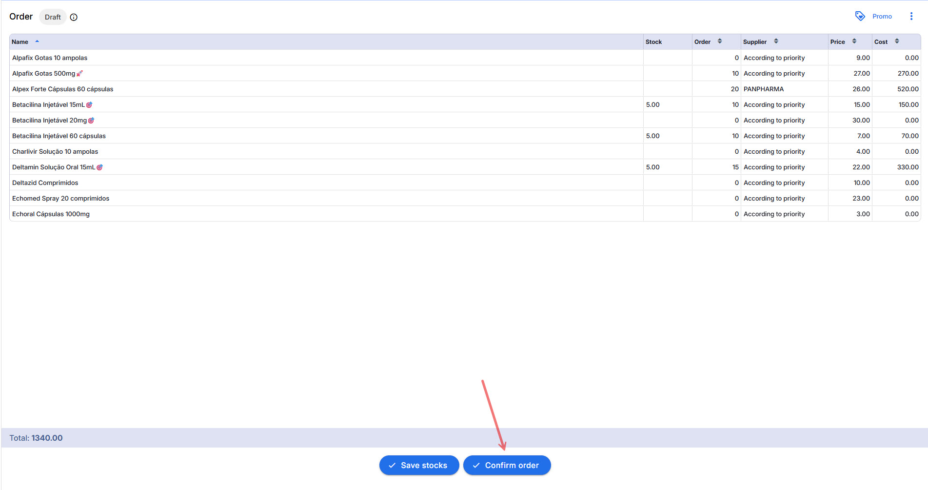Select the Echomed Spray 20 comprimidos name

[x=60, y=198]
